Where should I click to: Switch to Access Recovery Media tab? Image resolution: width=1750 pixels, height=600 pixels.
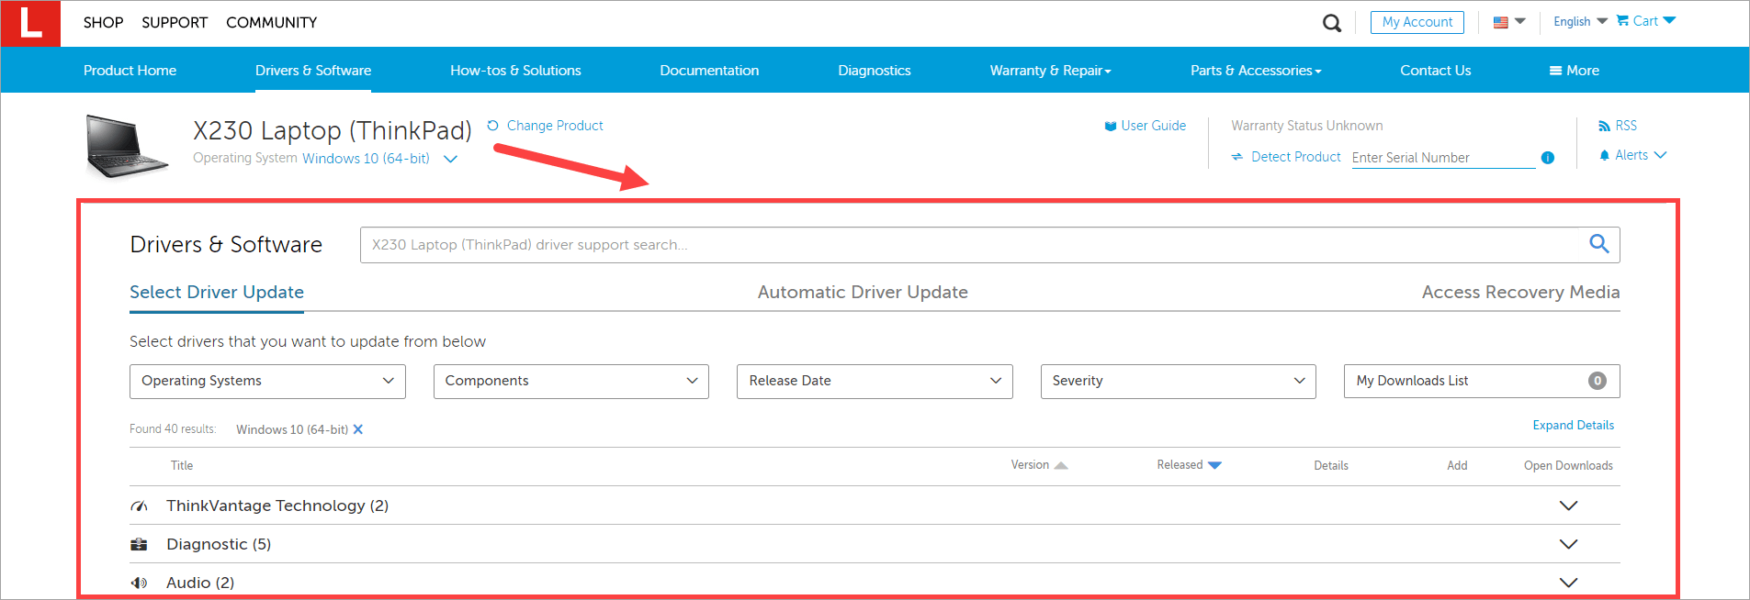click(1520, 293)
